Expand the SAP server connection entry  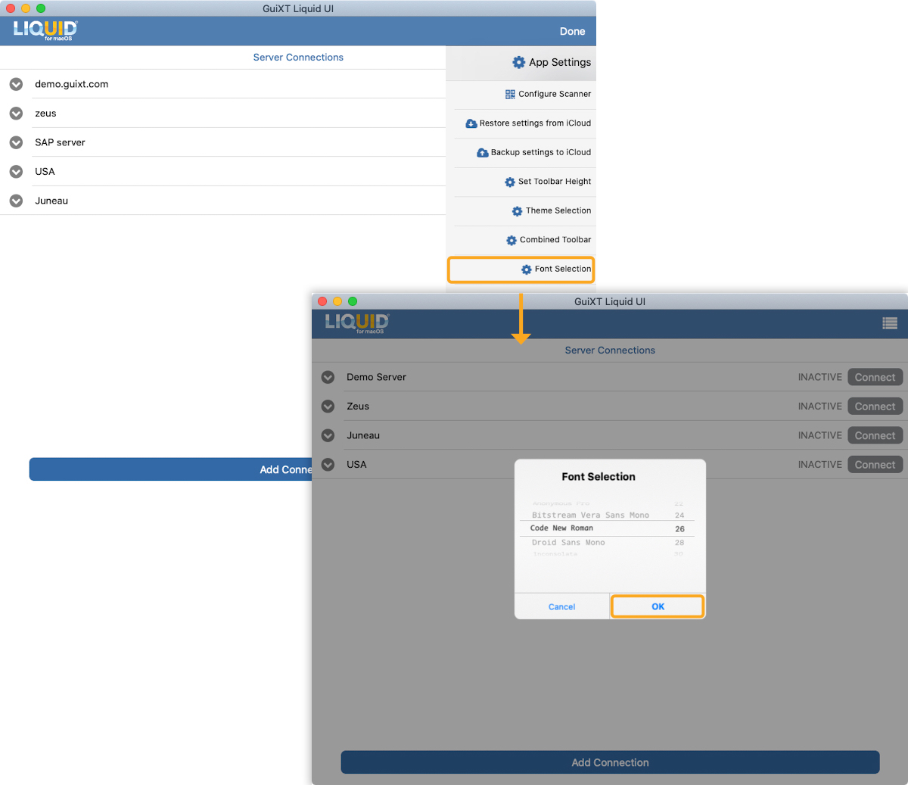pos(16,142)
